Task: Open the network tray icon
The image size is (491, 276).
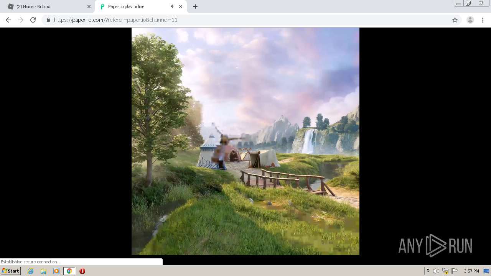Action: (x=445, y=271)
